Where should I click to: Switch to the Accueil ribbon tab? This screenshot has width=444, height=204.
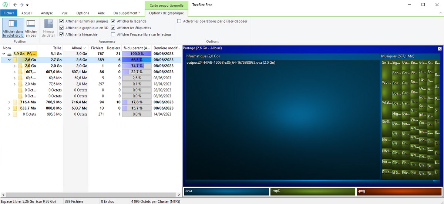[x=27, y=13]
